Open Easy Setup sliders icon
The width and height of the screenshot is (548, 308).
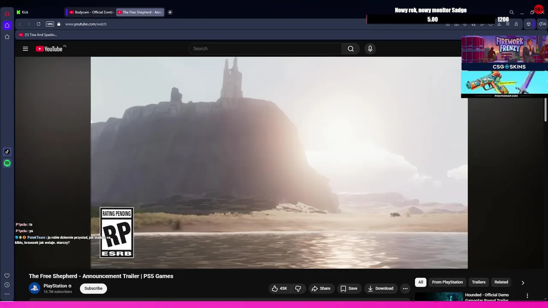point(508,24)
